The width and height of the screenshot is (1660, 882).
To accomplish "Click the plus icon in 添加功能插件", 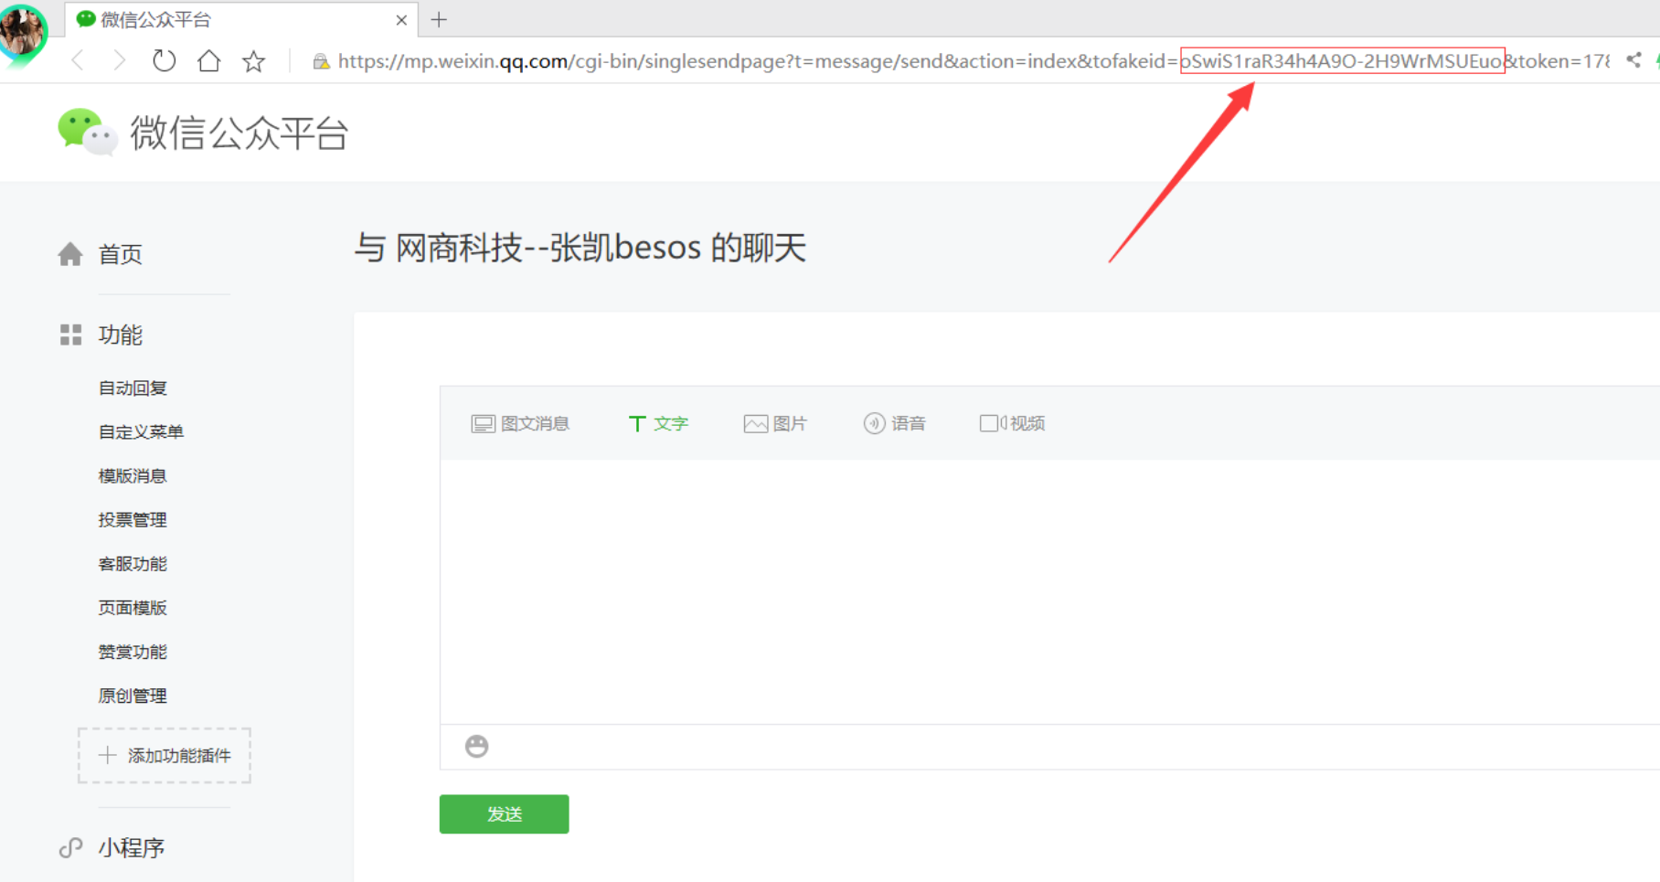I will [107, 755].
